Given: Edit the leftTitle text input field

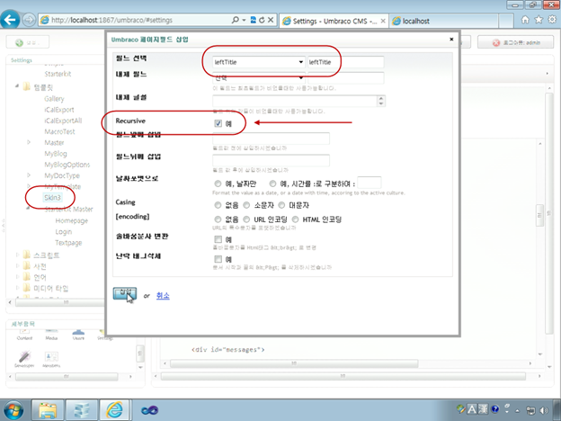Looking at the screenshot, I should tap(345, 62).
